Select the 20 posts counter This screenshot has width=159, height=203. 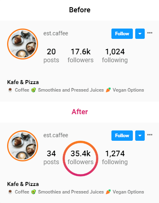(x=51, y=56)
